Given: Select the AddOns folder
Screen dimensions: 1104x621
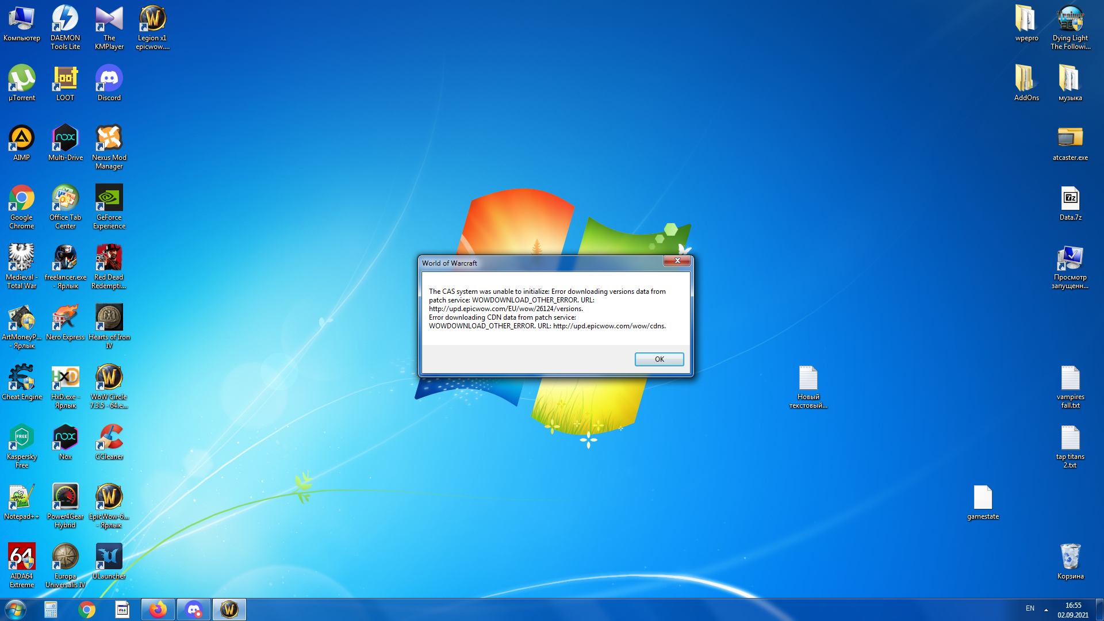Looking at the screenshot, I should 1026,83.
